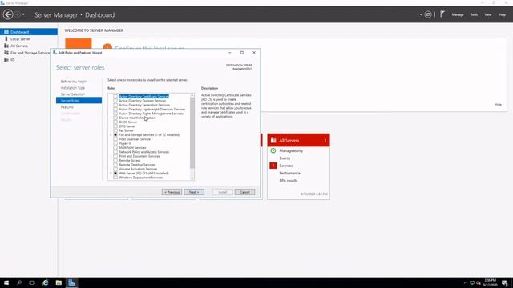Go to Installation Type wizard step
513x288 pixels.
[73, 88]
